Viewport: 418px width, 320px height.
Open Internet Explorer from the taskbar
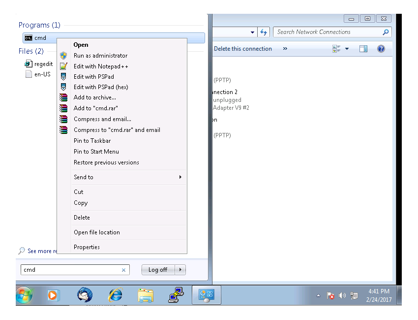[115, 295]
